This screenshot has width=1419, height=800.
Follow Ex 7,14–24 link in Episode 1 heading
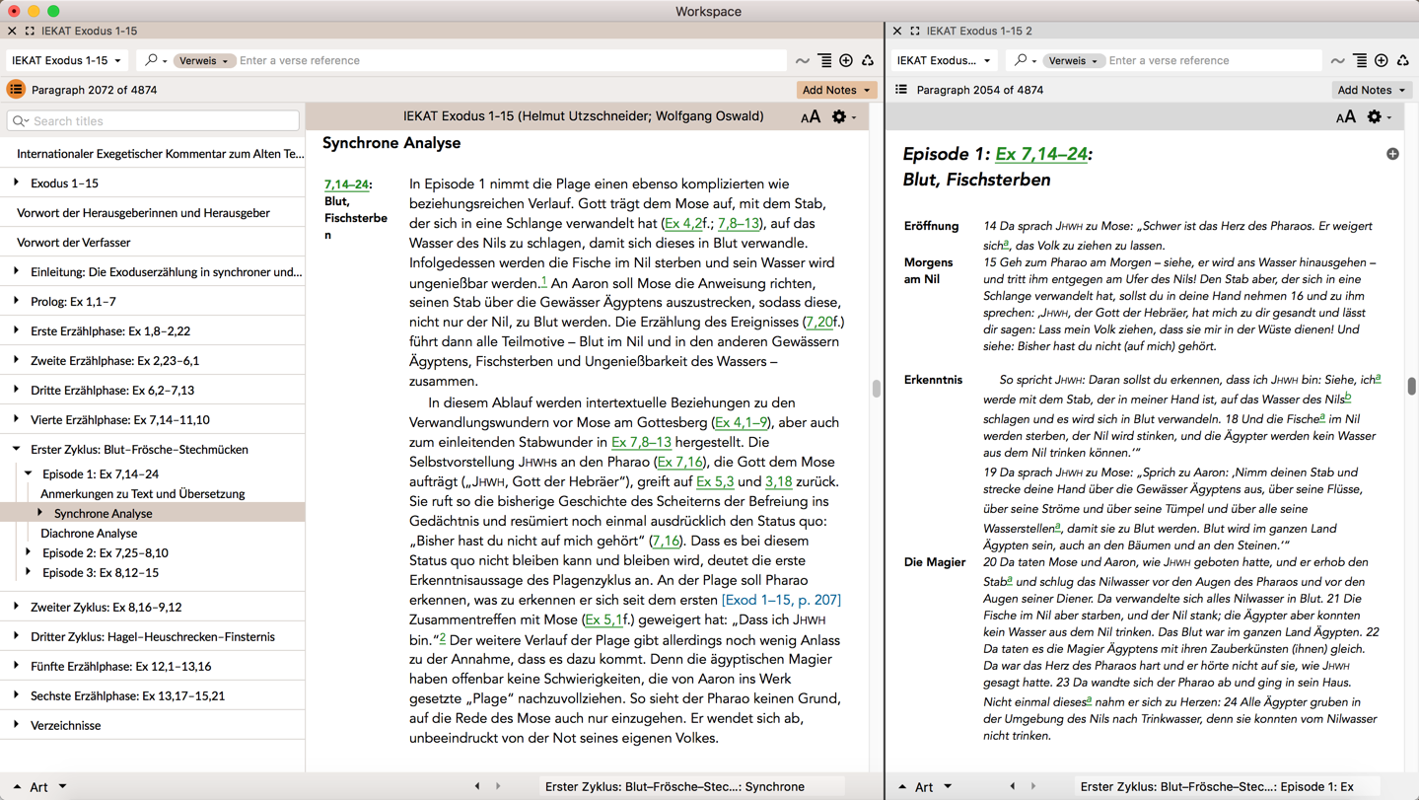1041,154
